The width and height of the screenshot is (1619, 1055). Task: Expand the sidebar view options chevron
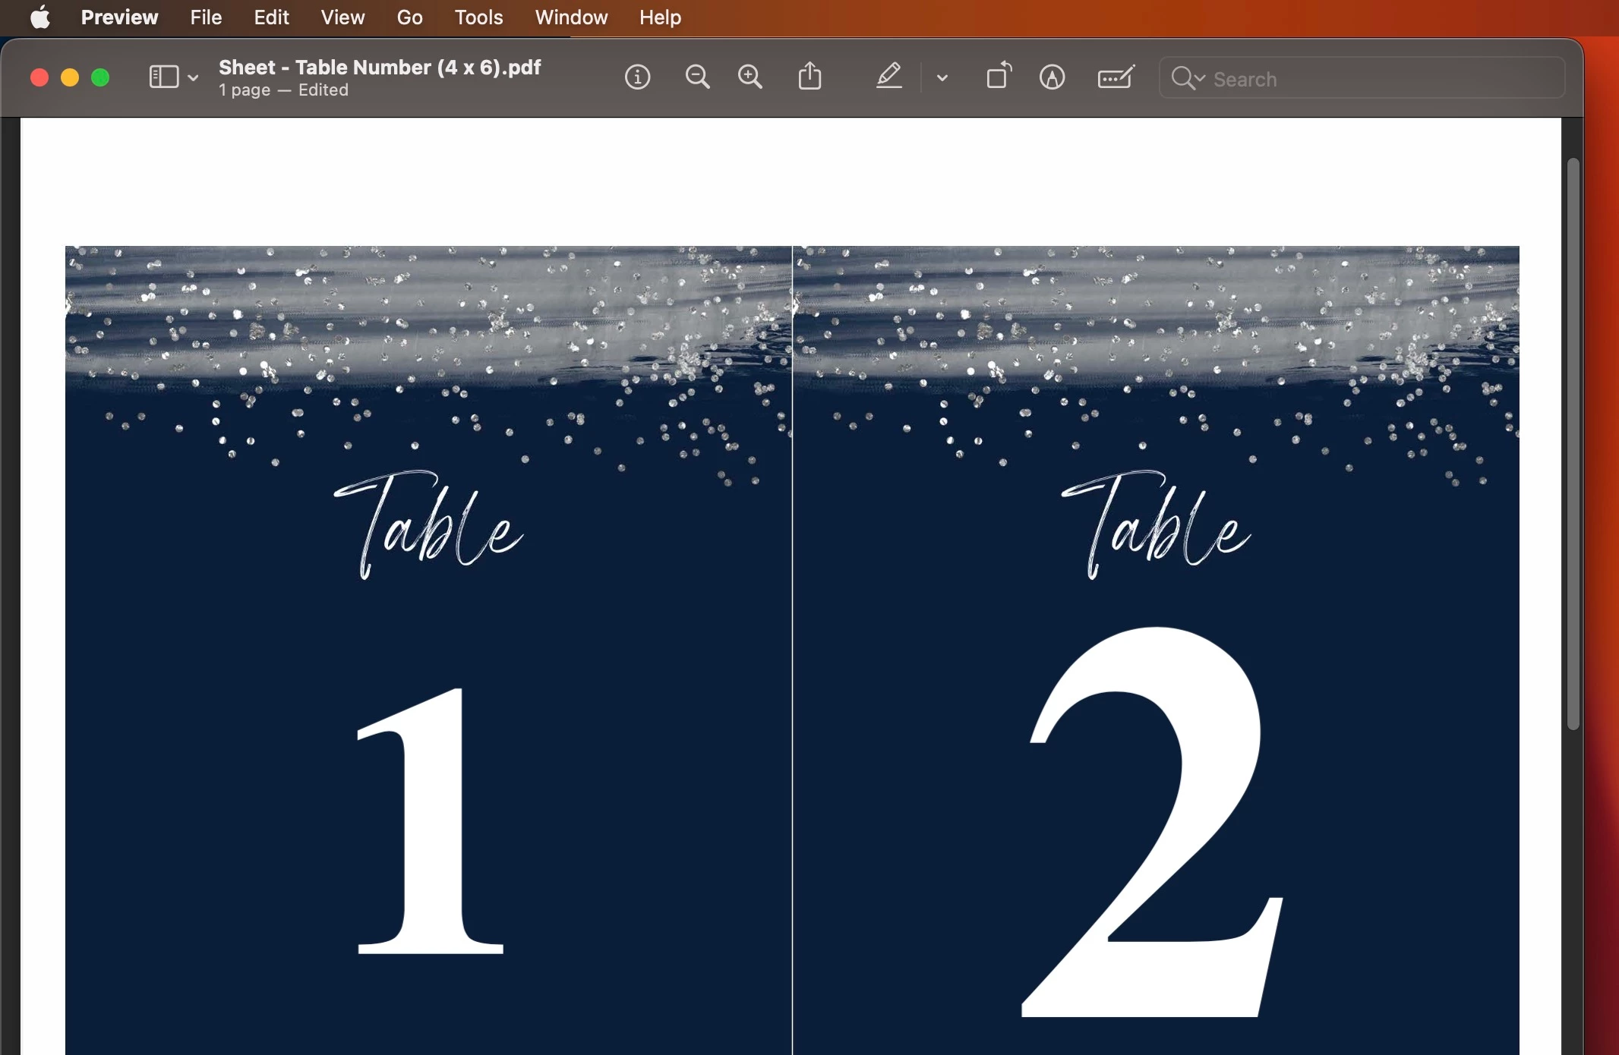tap(193, 78)
